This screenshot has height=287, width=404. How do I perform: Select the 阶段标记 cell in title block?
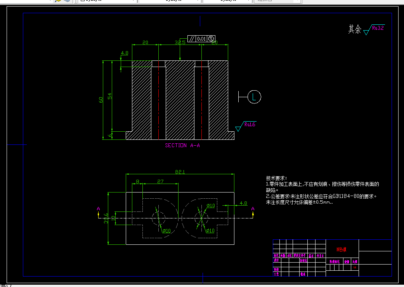pyautogui.click(x=335, y=262)
